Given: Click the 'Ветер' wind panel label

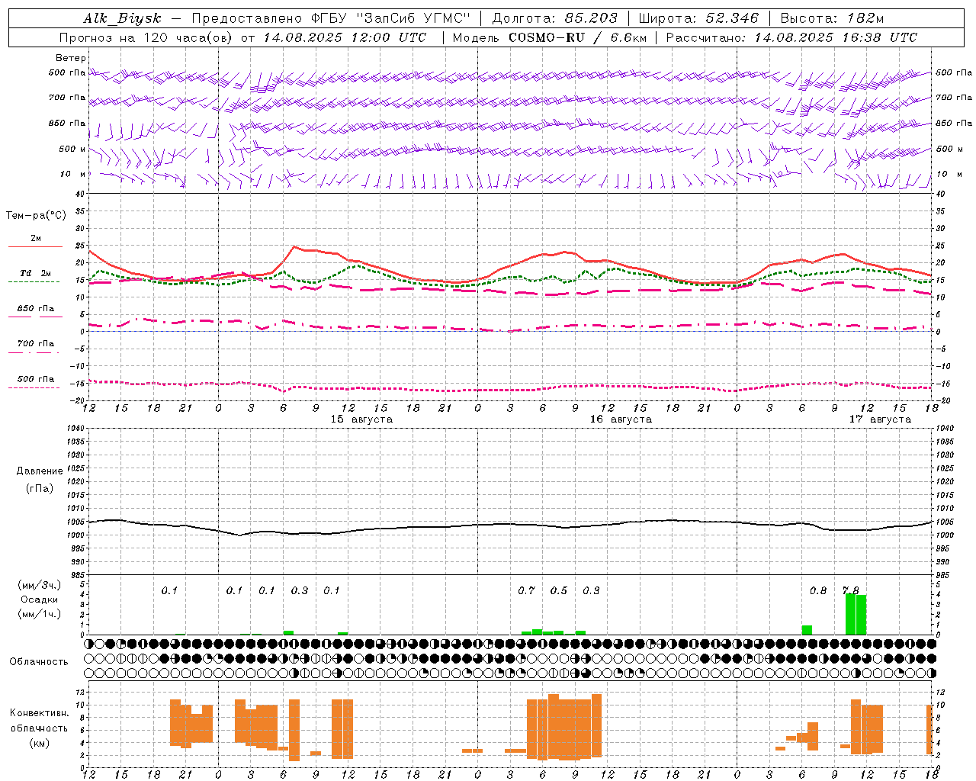Looking at the screenshot, I should tap(71, 58).
